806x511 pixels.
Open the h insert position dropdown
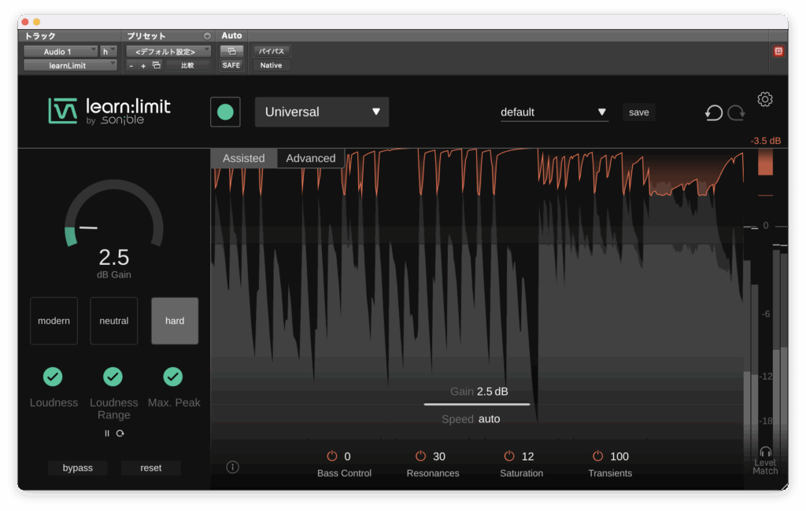pos(109,51)
